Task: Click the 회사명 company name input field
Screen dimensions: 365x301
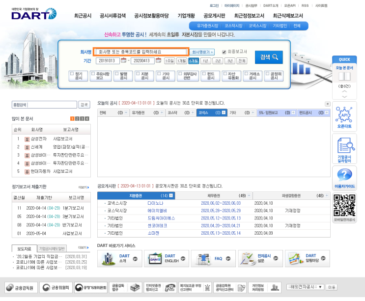Action: 140,52
